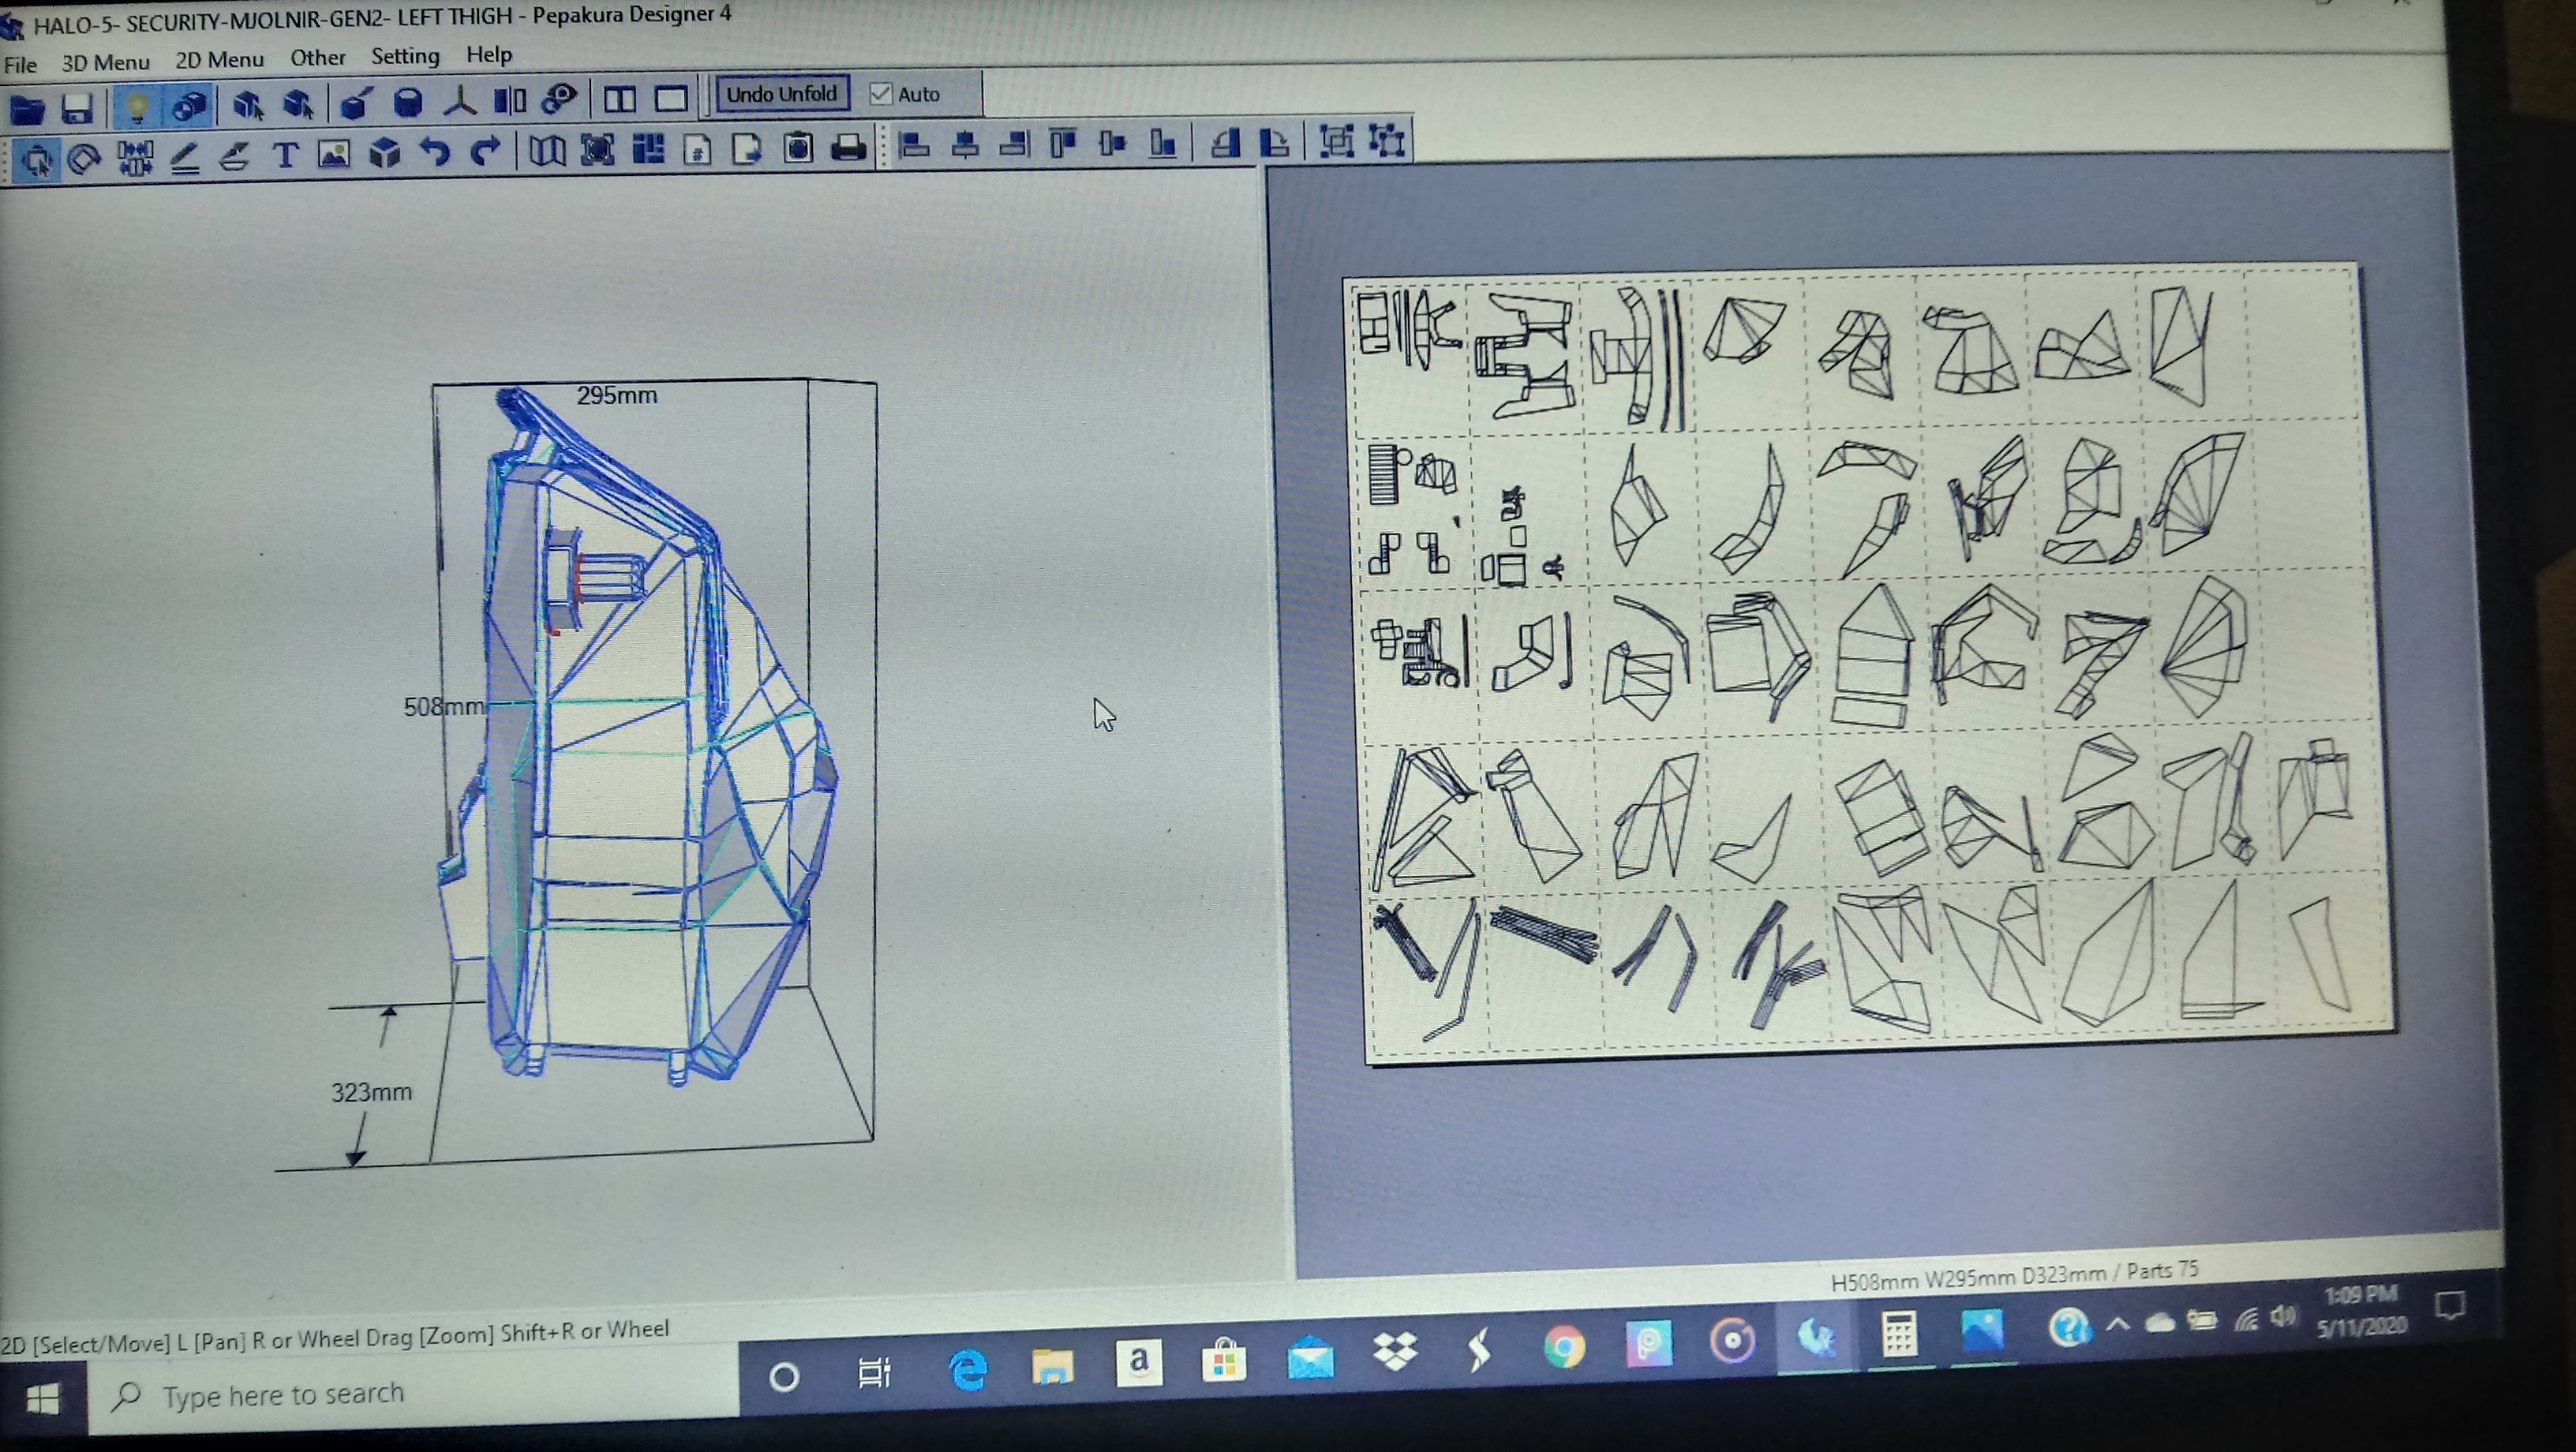The image size is (2576, 1452).
Task: Click the insert image icon
Action: (334, 154)
